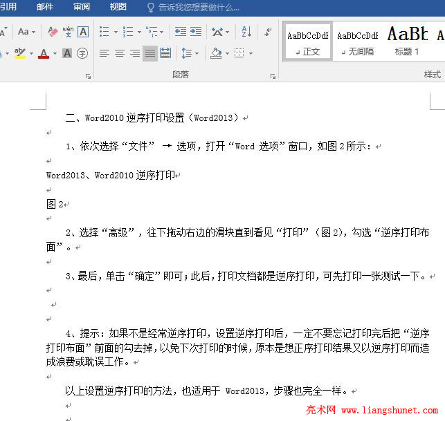Open the font color dropdown arrow
445x421 pixels.
click(55, 53)
